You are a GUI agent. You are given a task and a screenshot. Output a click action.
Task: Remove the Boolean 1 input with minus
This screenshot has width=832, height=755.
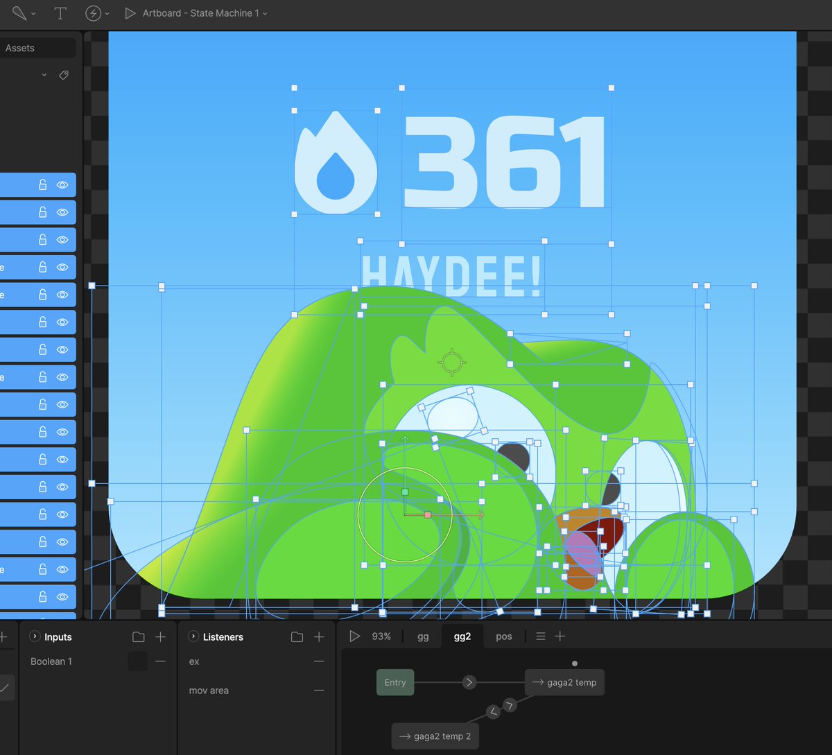[x=160, y=661]
